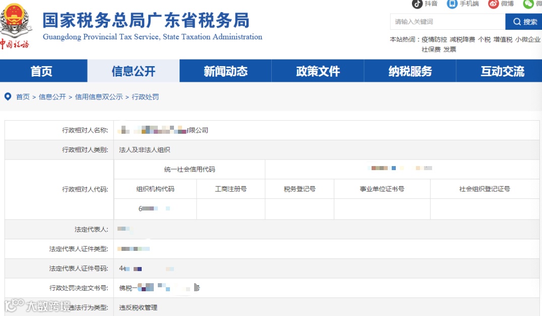Open the Douyin icon link
542x316 pixels.
(417, 4)
